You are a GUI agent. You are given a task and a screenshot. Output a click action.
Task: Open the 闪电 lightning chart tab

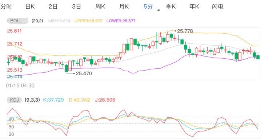tap(218, 7)
